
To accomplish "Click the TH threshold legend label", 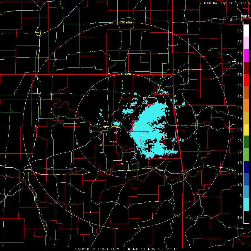I will (x=240, y=218).
